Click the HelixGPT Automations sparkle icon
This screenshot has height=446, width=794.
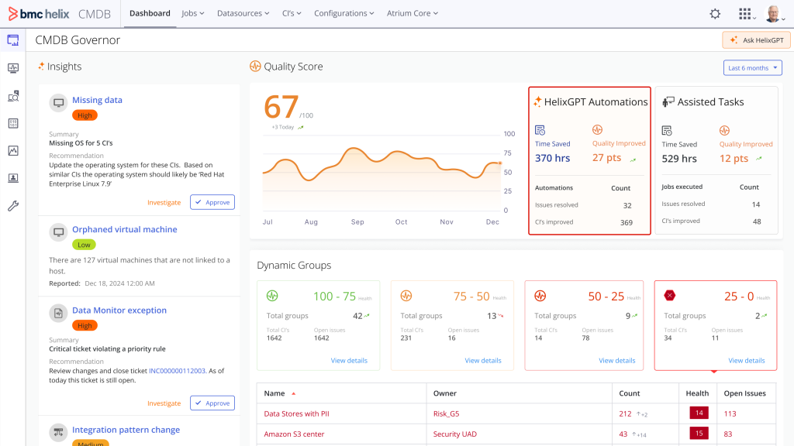(x=537, y=101)
